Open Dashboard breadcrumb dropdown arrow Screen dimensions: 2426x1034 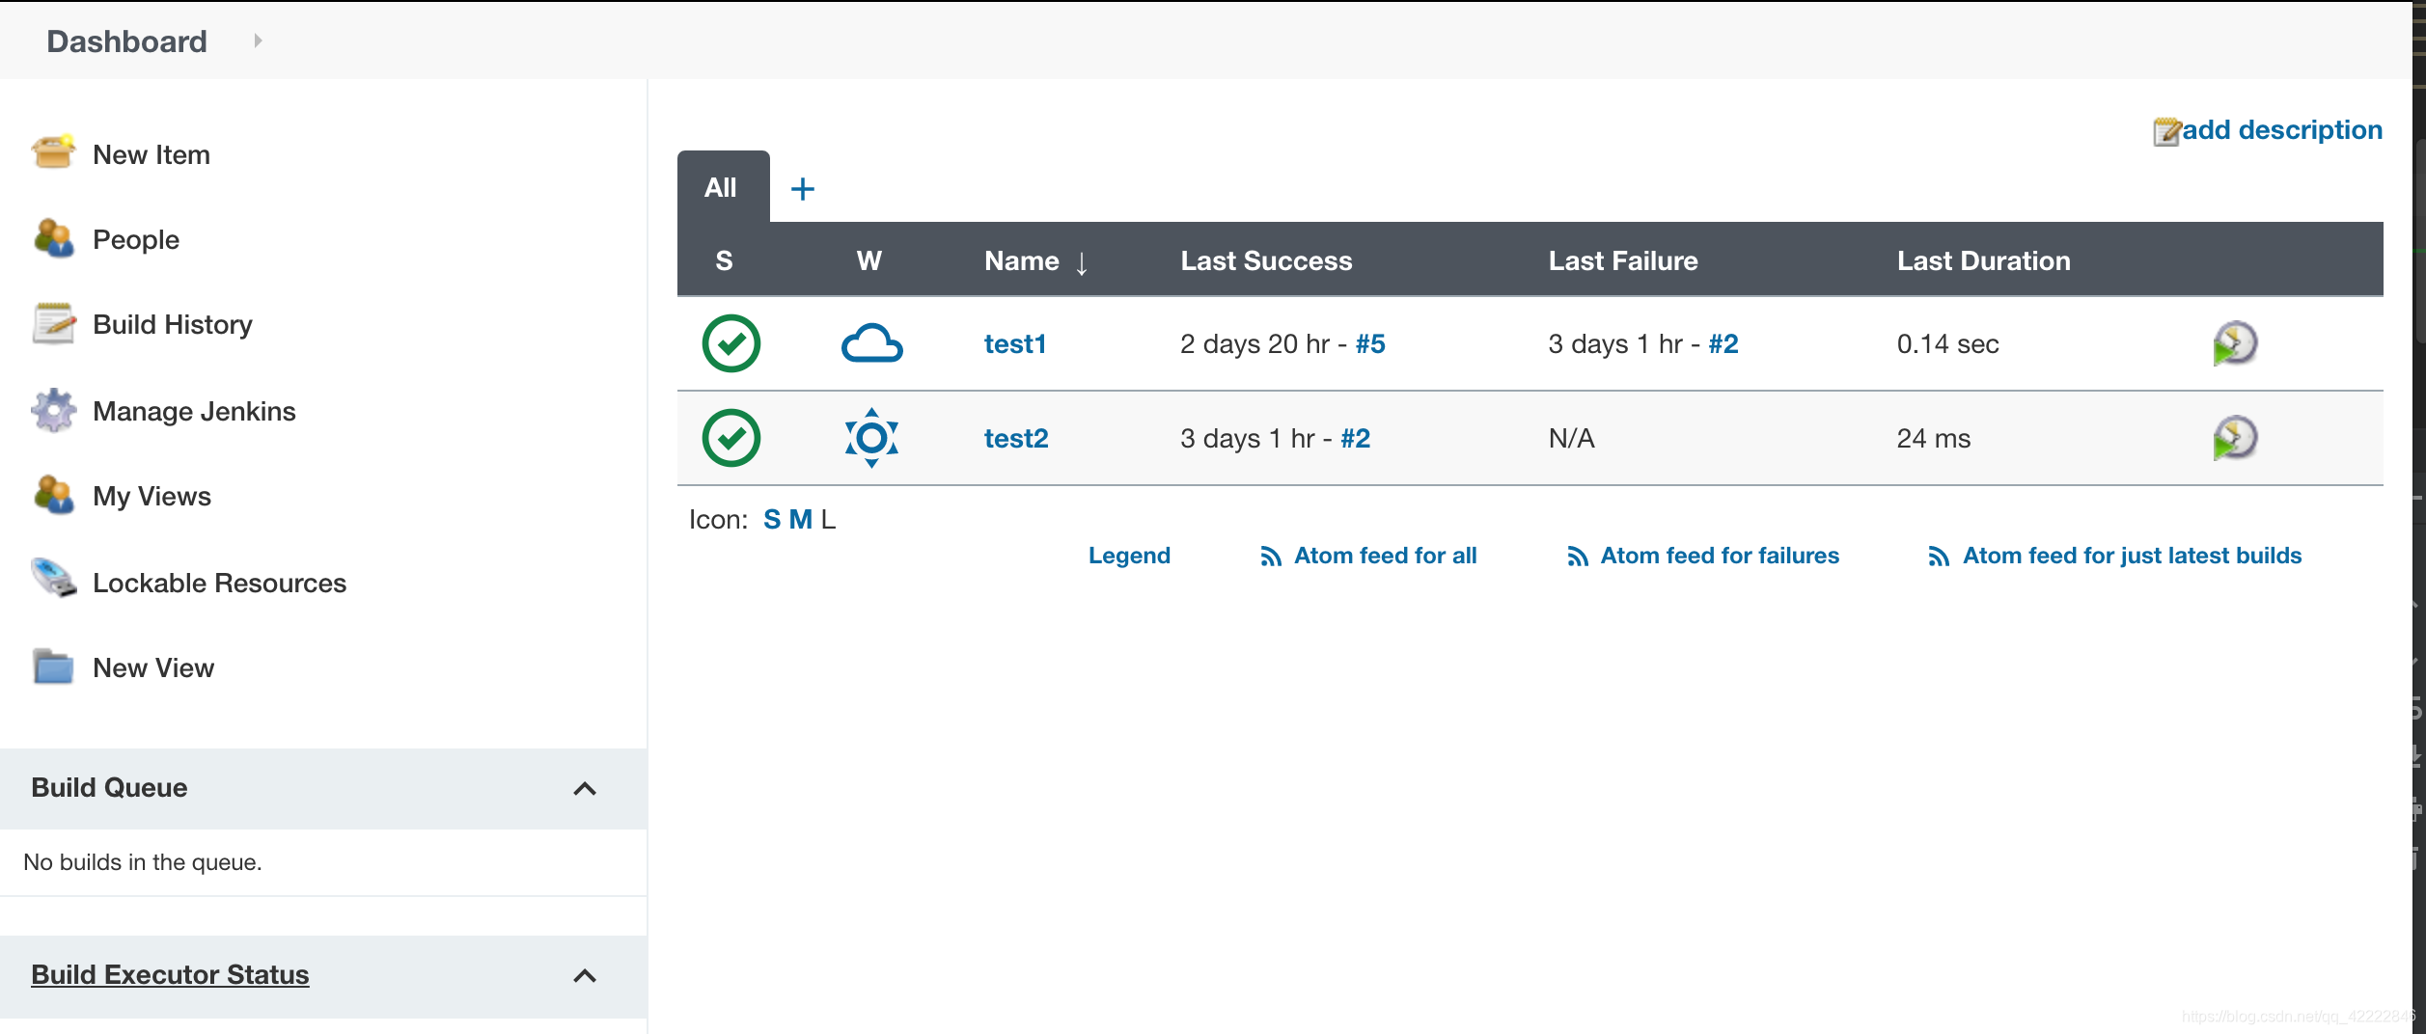[x=258, y=41]
